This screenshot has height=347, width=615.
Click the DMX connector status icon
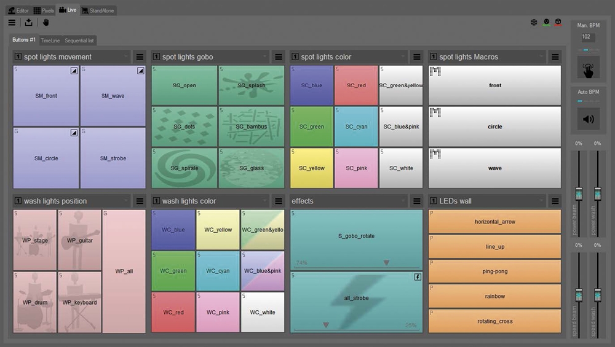(546, 22)
